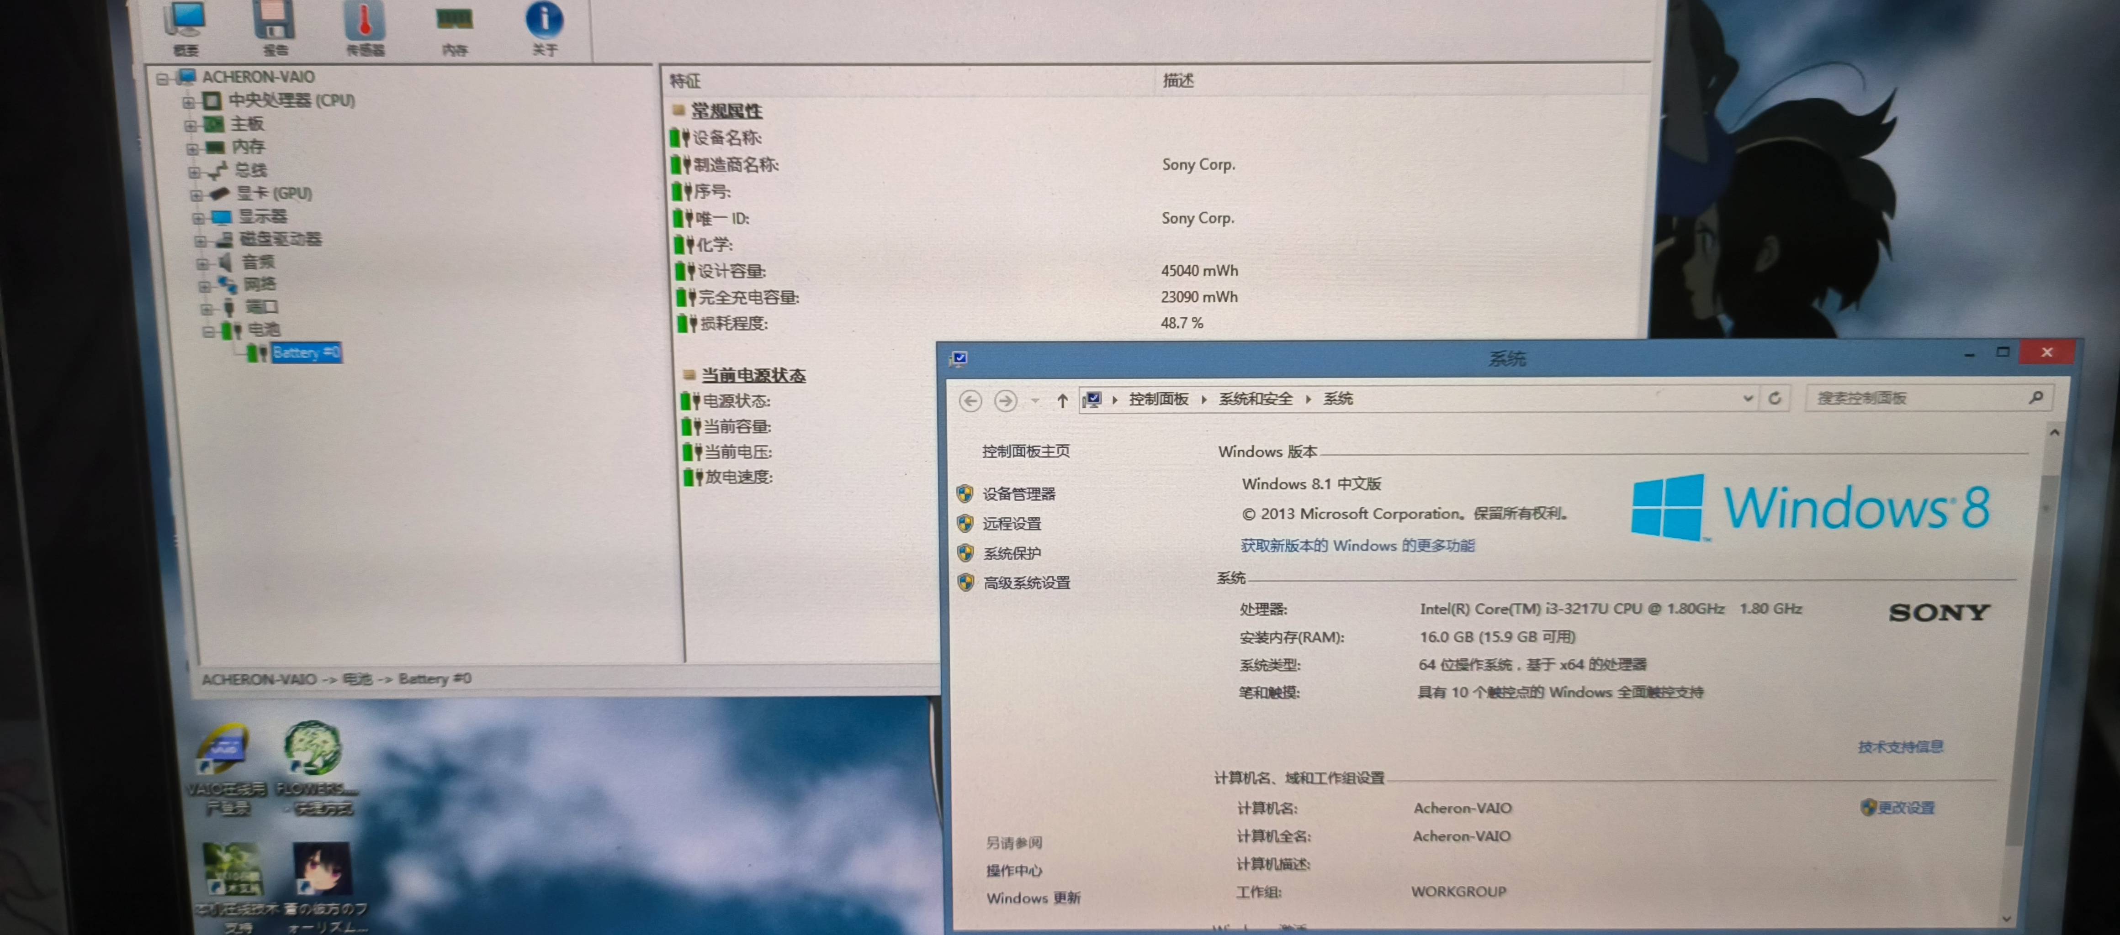Select the motherboard tree item
This screenshot has width=2120, height=935.
point(246,124)
